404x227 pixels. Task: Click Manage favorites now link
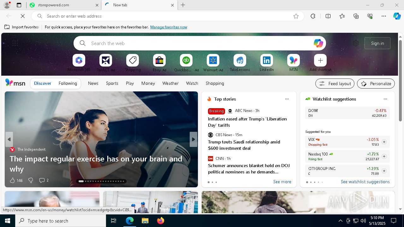pyautogui.click(x=169, y=27)
